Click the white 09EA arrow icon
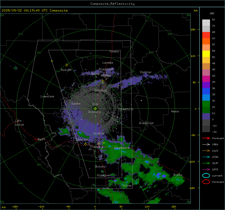This screenshot has height=210, width=225. click(x=206, y=144)
